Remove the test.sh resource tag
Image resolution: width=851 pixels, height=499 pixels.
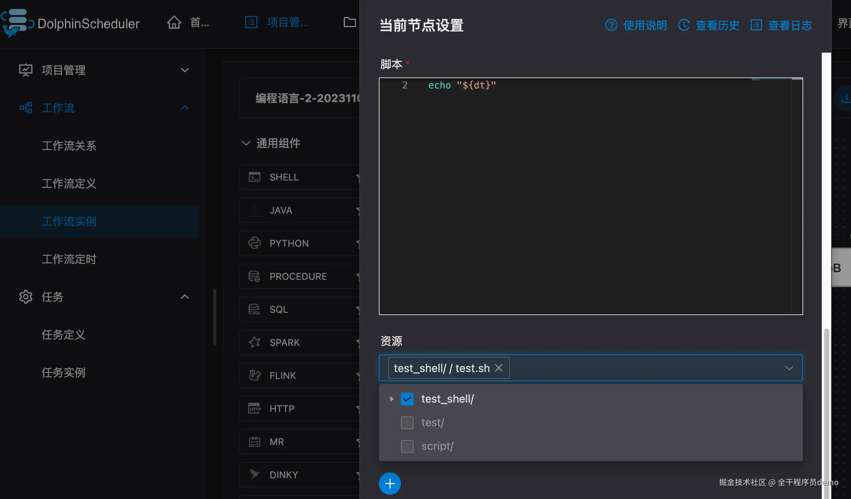499,368
